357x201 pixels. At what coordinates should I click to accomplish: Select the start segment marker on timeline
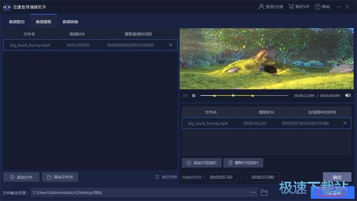pyautogui.click(x=214, y=96)
